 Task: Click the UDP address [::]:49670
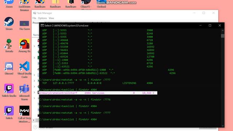point(60,43)
